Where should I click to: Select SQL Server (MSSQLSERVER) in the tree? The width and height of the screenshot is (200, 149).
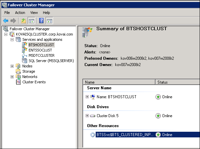point(51,61)
